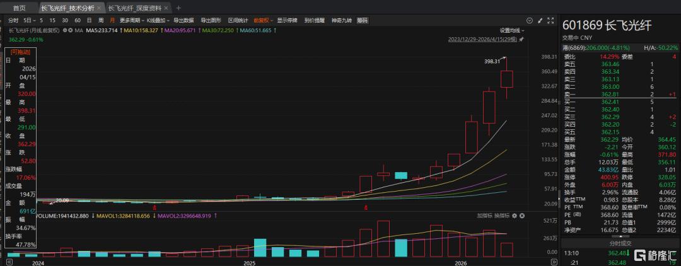The image size is (681, 266).
Task: Open MA indicator settings gear icon
Action: pos(65,30)
